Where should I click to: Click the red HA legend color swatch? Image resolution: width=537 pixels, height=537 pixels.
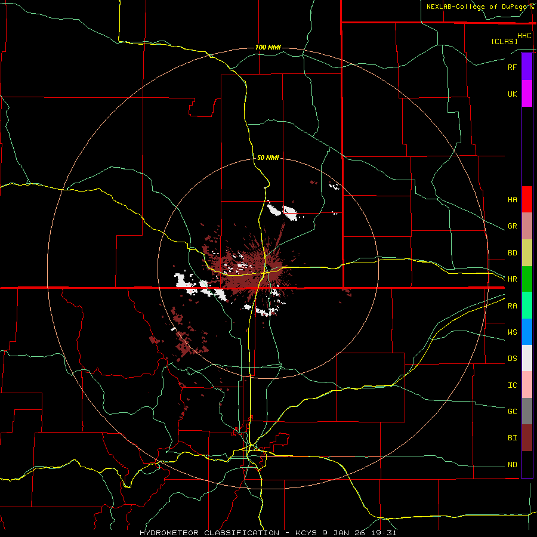point(527,199)
